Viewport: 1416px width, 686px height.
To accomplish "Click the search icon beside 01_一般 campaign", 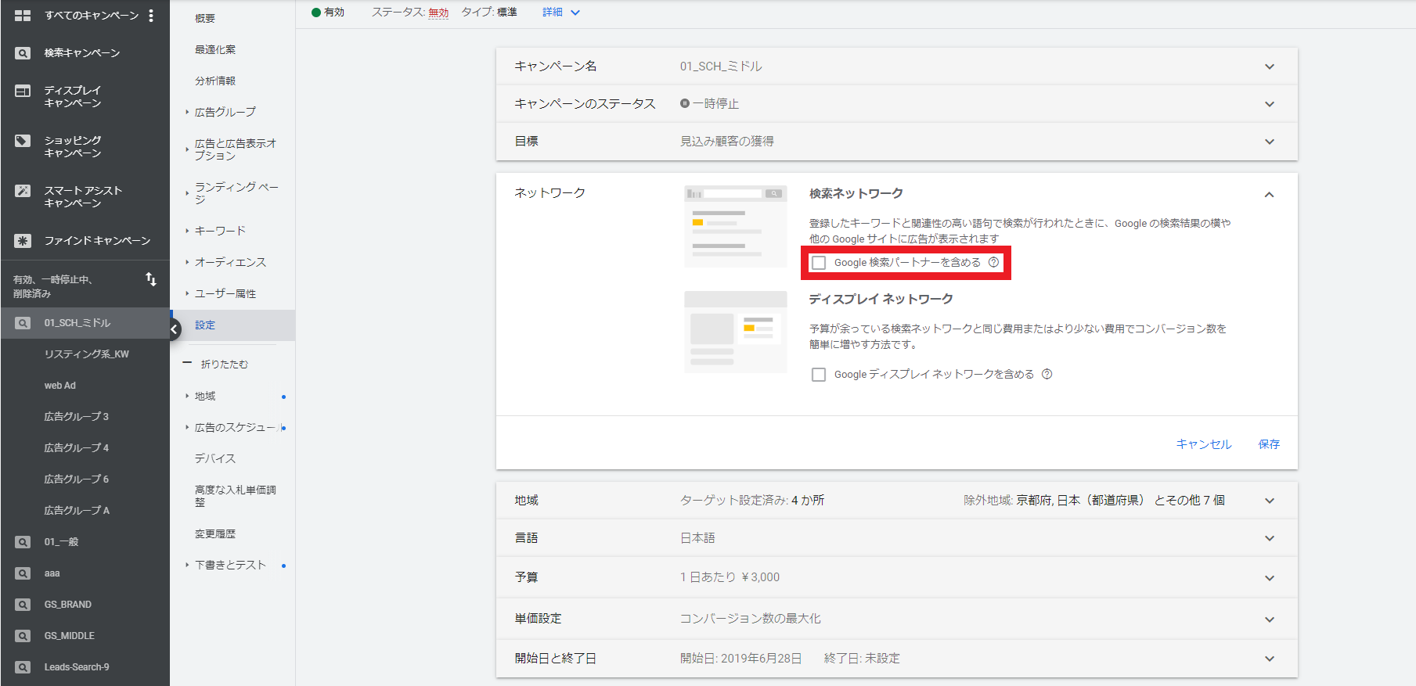I will pos(23,542).
